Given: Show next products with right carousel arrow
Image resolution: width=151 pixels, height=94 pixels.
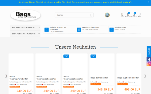Looking at the screenshot, I should [145, 76].
